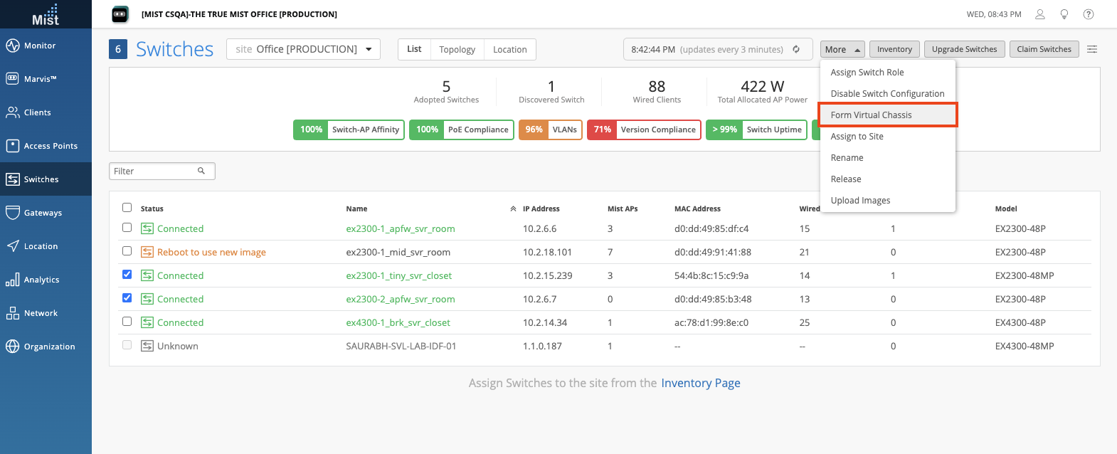This screenshot has height=454, width=1117.
Task: Toggle the select-all checkbox in header
Action: pyautogui.click(x=127, y=208)
